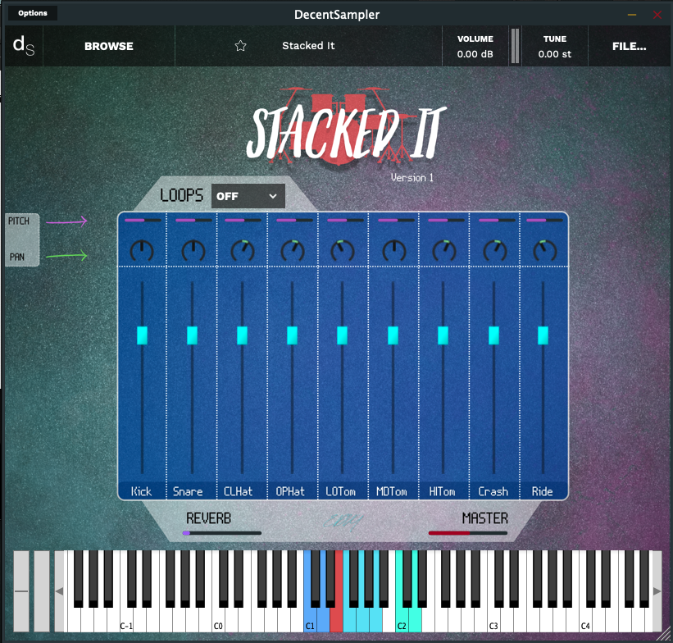Open the BROWSE library panel

(108, 46)
